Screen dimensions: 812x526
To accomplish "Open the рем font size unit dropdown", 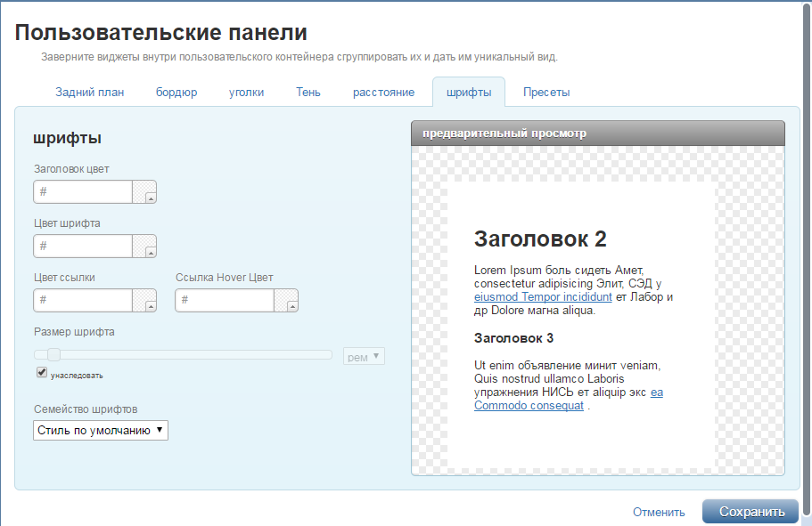I will pyautogui.click(x=364, y=357).
